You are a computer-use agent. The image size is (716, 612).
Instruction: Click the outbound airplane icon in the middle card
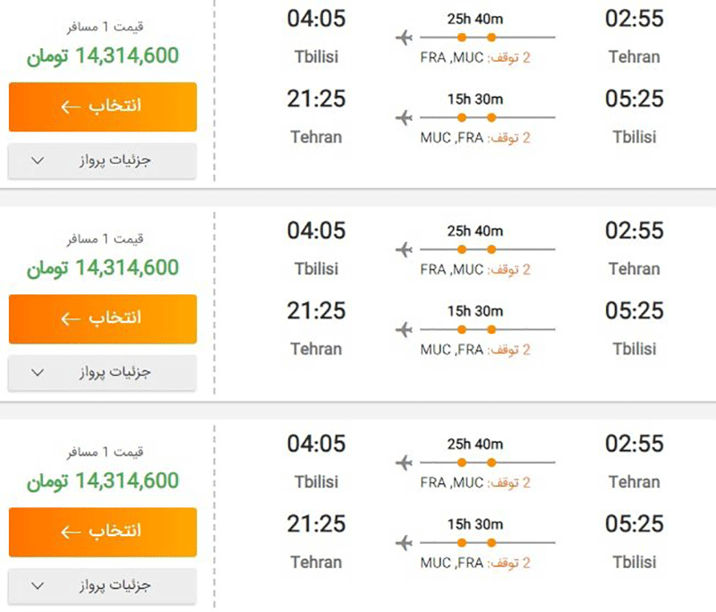coord(404,250)
